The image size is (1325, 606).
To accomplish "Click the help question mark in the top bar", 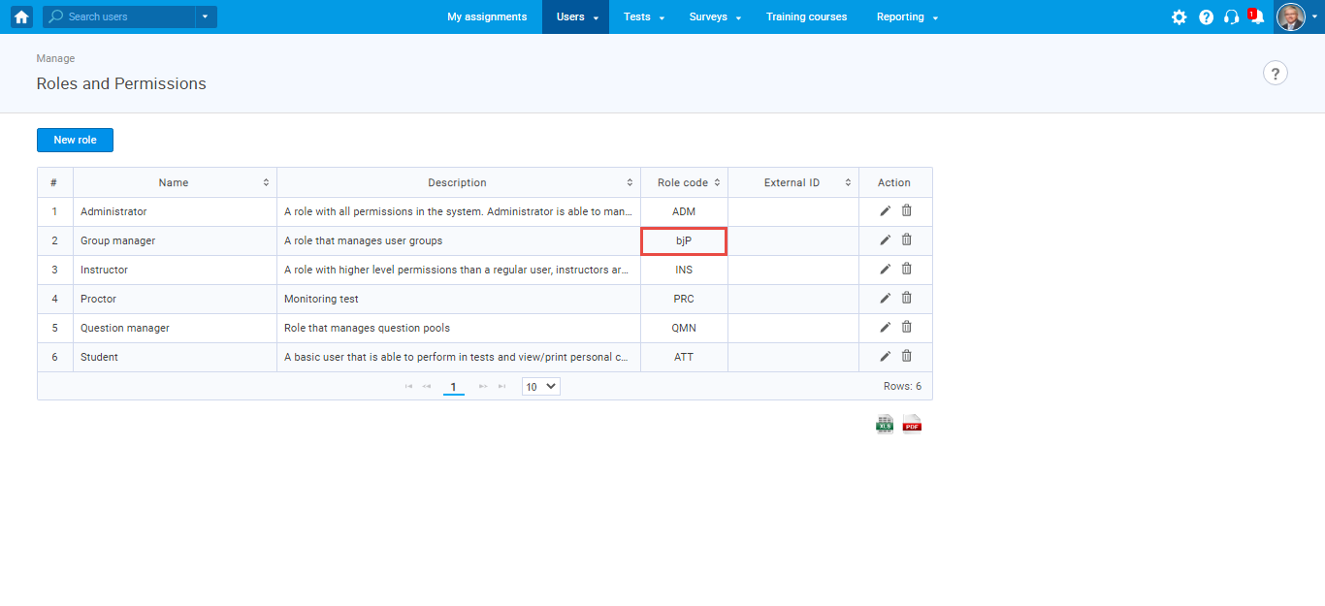I will [1206, 16].
